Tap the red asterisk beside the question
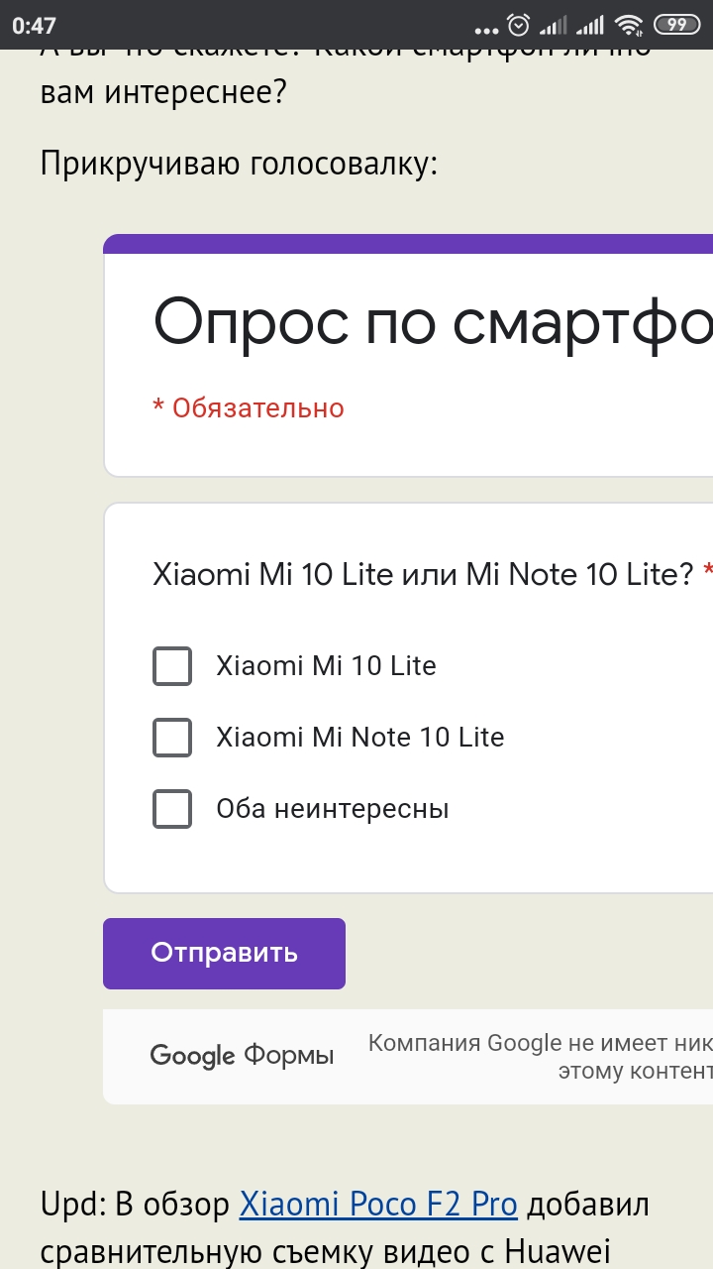This screenshot has width=713, height=1269. tap(707, 573)
